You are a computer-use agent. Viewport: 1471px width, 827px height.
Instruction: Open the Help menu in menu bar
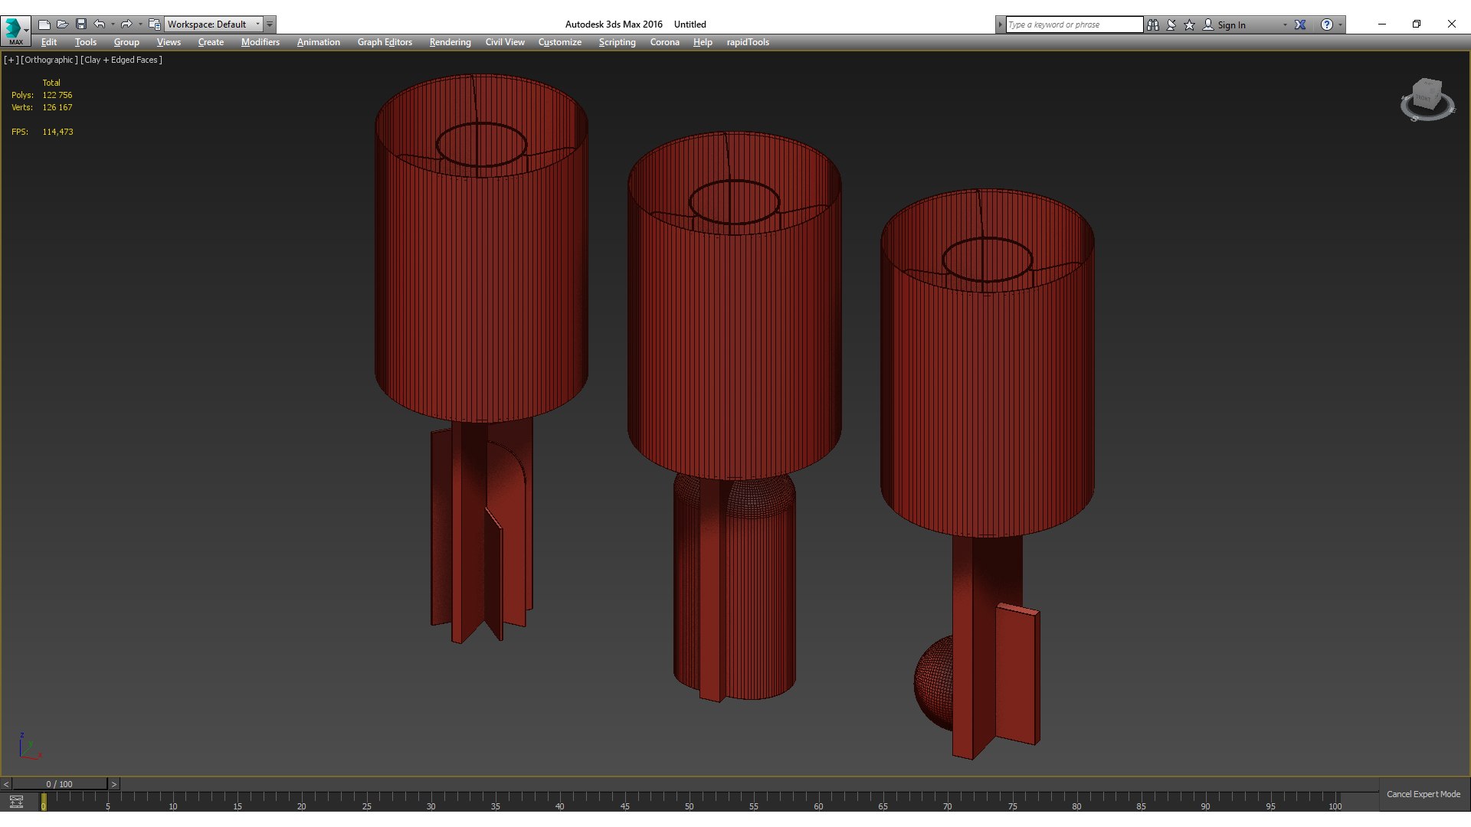(x=703, y=42)
